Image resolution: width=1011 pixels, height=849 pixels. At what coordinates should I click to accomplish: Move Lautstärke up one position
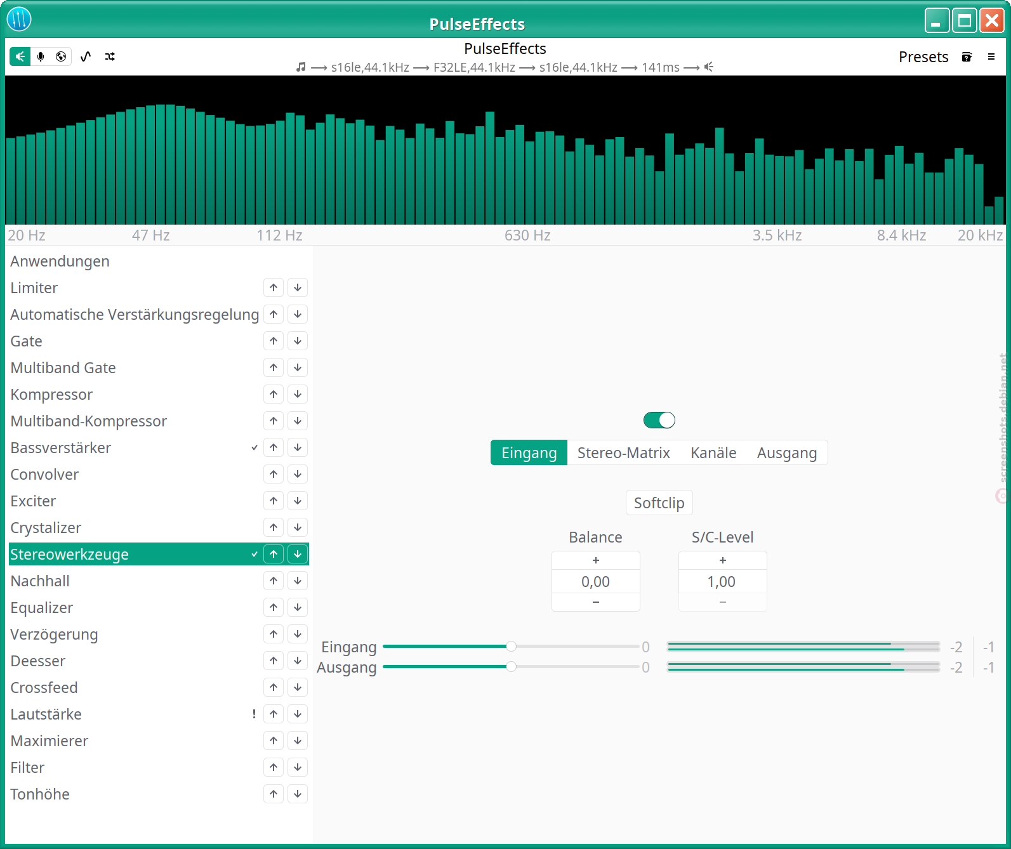click(274, 714)
